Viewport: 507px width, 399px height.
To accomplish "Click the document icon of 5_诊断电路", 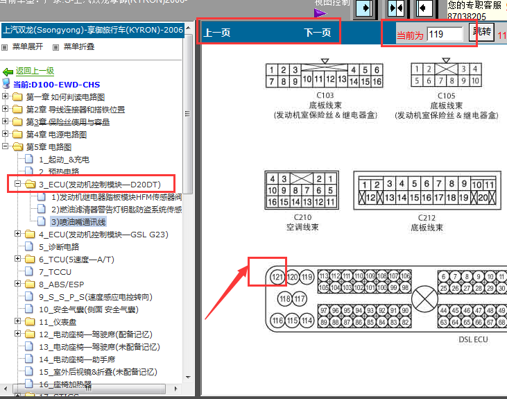I will point(29,246).
